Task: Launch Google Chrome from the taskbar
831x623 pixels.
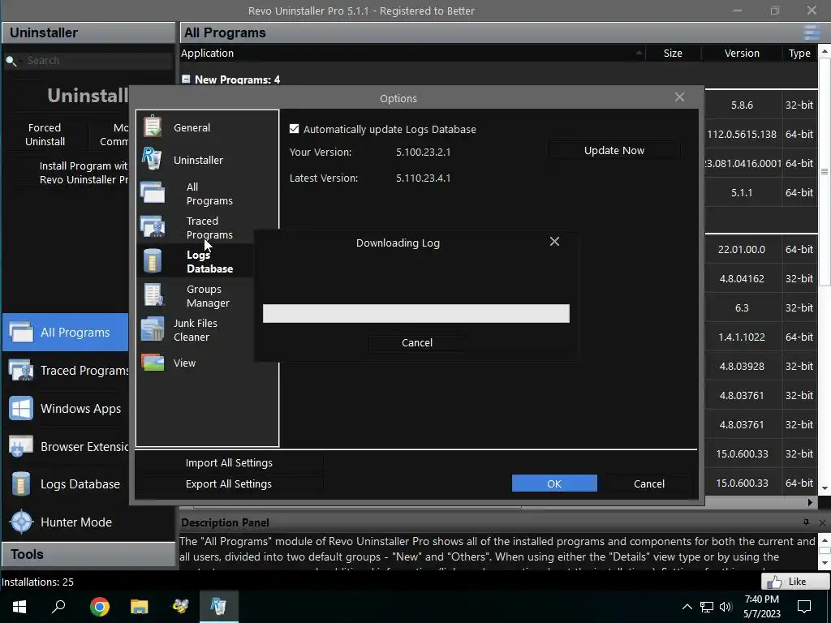Action: [99, 606]
